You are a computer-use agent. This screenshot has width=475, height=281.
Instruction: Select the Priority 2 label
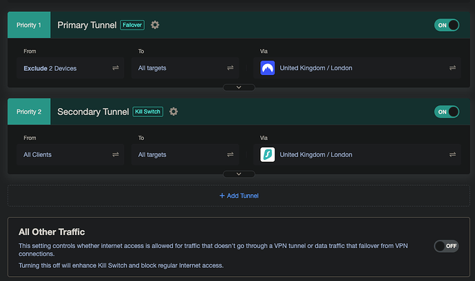click(29, 112)
